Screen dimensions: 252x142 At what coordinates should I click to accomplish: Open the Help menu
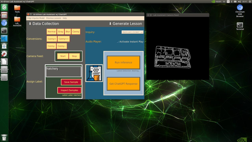pyautogui.click(x=65, y=18)
